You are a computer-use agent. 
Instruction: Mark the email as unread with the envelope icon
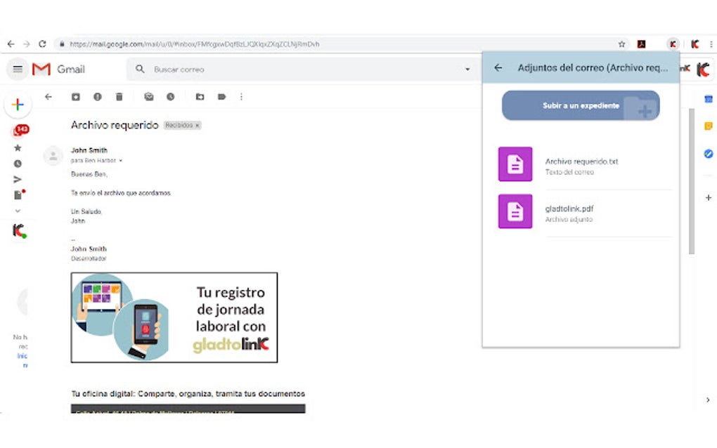[149, 97]
